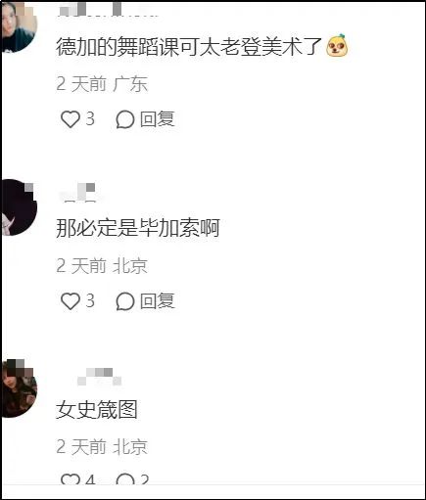The height and width of the screenshot is (500, 426).
Task: Open the third commenter's avatar
Action: 19,388
